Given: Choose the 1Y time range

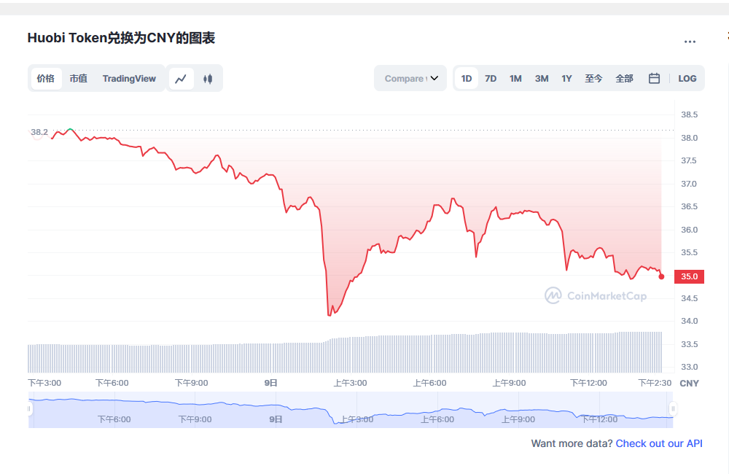Looking at the screenshot, I should (x=566, y=79).
